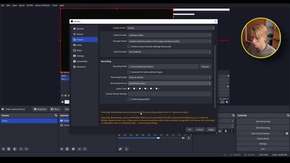Image resolution: width=290 pixels, height=163 pixels.
Task: Move the scene down with the arrow icon
Action: pyautogui.click(x=26, y=149)
